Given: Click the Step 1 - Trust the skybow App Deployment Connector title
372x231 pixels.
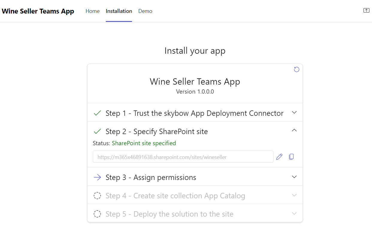Looking at the screenshot, I should click(x=194, y=113).
